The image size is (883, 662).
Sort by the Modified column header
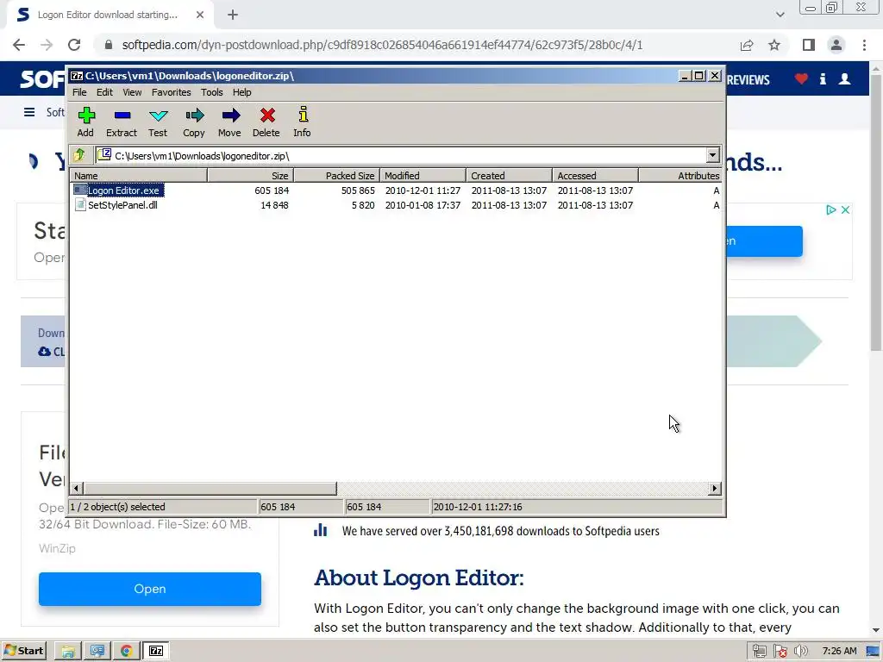pos(423,176)
